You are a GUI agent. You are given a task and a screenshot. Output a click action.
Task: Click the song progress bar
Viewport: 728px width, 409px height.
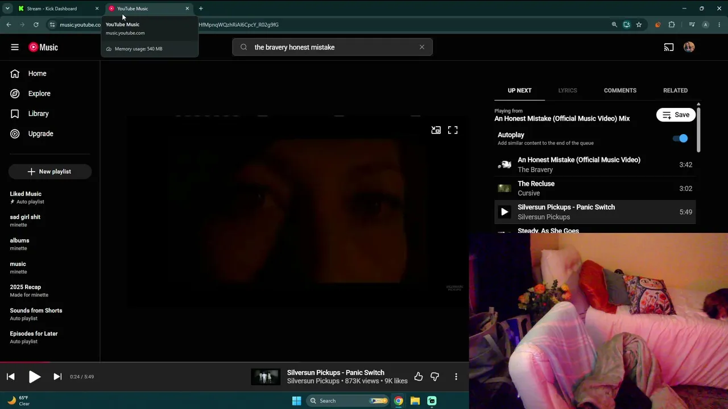(234, 362)
